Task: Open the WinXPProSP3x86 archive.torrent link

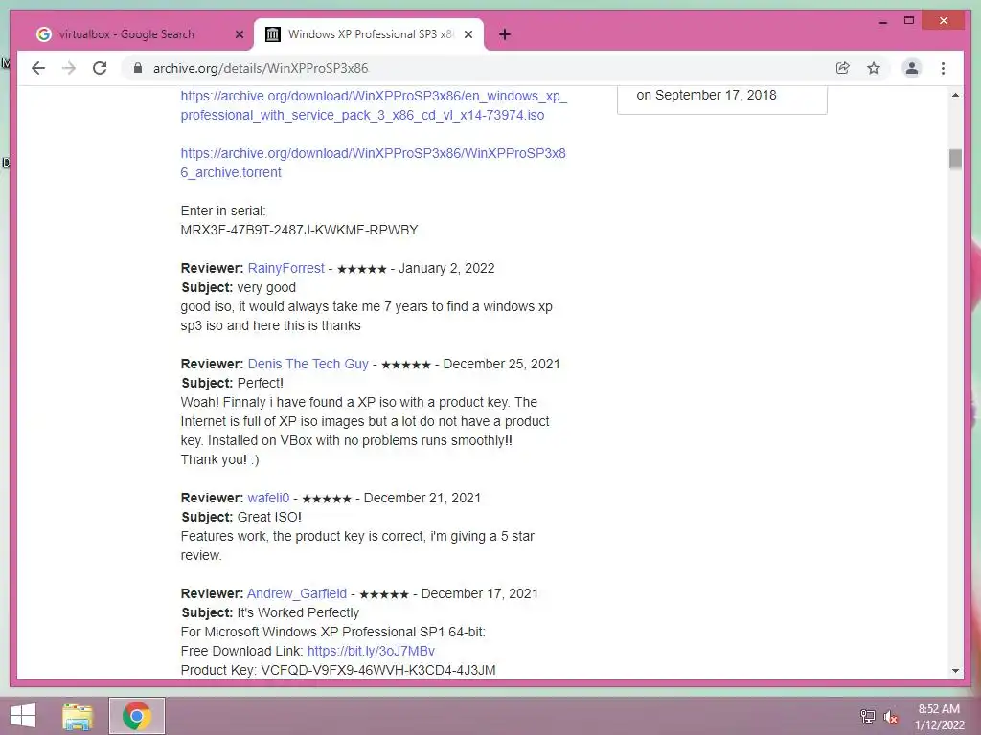Action: pyautogui.click(x=373, y=163)
